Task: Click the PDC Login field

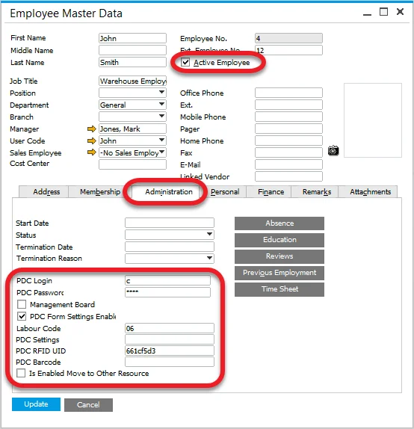Action: 167,280
